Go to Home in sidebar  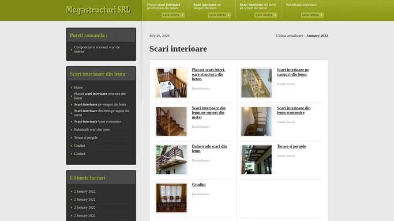point(78,87)
